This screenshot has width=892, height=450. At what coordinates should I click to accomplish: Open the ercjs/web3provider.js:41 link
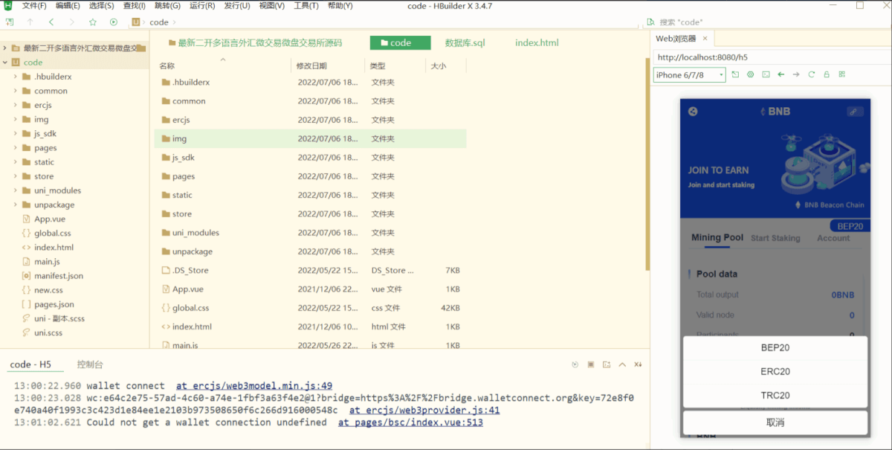click(x=424, y=410)
